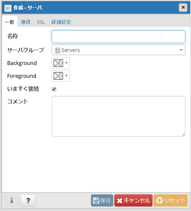Click the Background color swatch
Image resolution: width=191 pixels, height=211 pixels.
[x=58, y=63]
